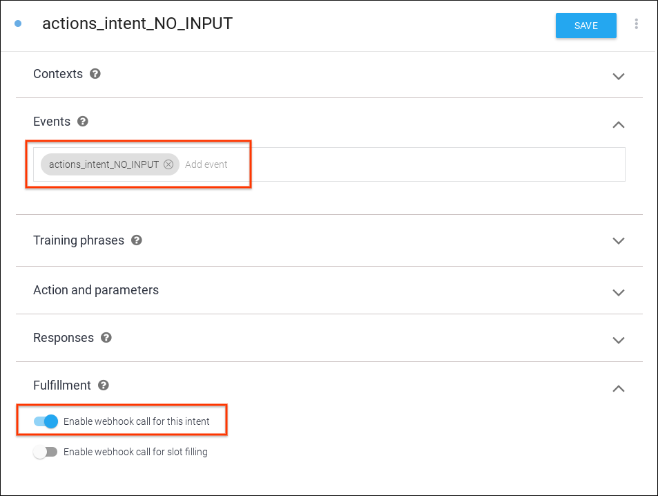Screen dimensions: 658x496
Task: Collapse the Fulfillment section
Action: pyautogui.click(x=618, y=388)
